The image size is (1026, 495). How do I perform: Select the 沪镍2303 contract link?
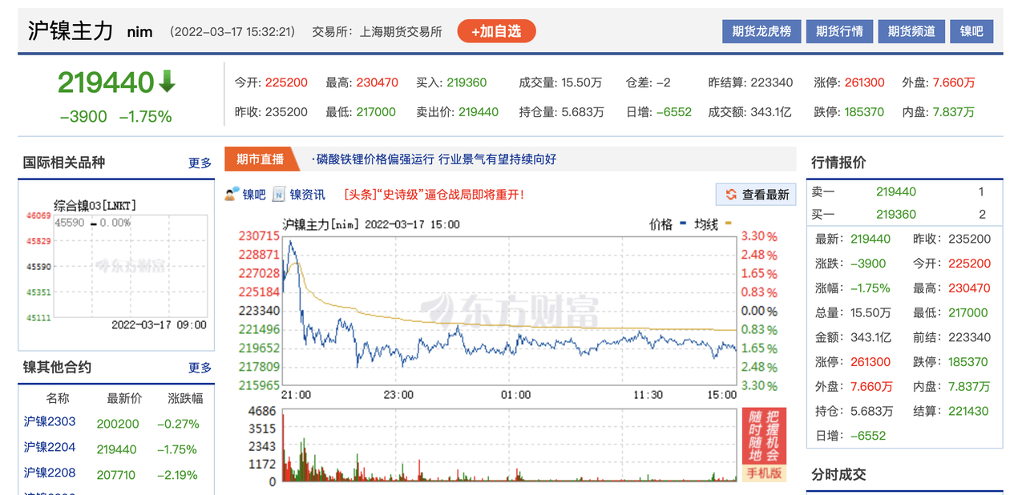coord(50,423)
